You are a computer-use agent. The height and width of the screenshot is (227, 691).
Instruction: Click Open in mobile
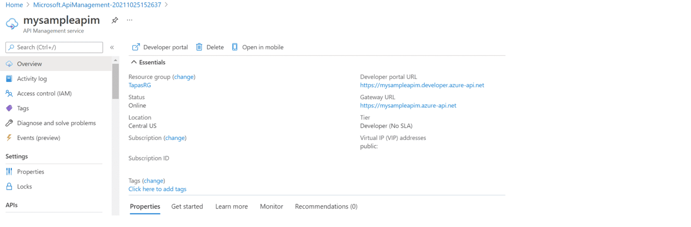point(257,47)
